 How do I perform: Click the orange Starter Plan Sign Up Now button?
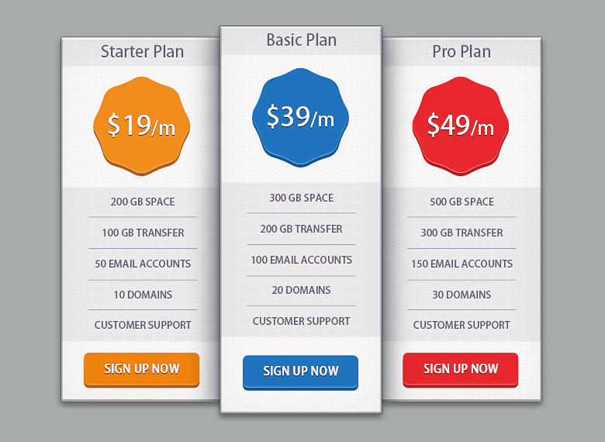[141, 369]
